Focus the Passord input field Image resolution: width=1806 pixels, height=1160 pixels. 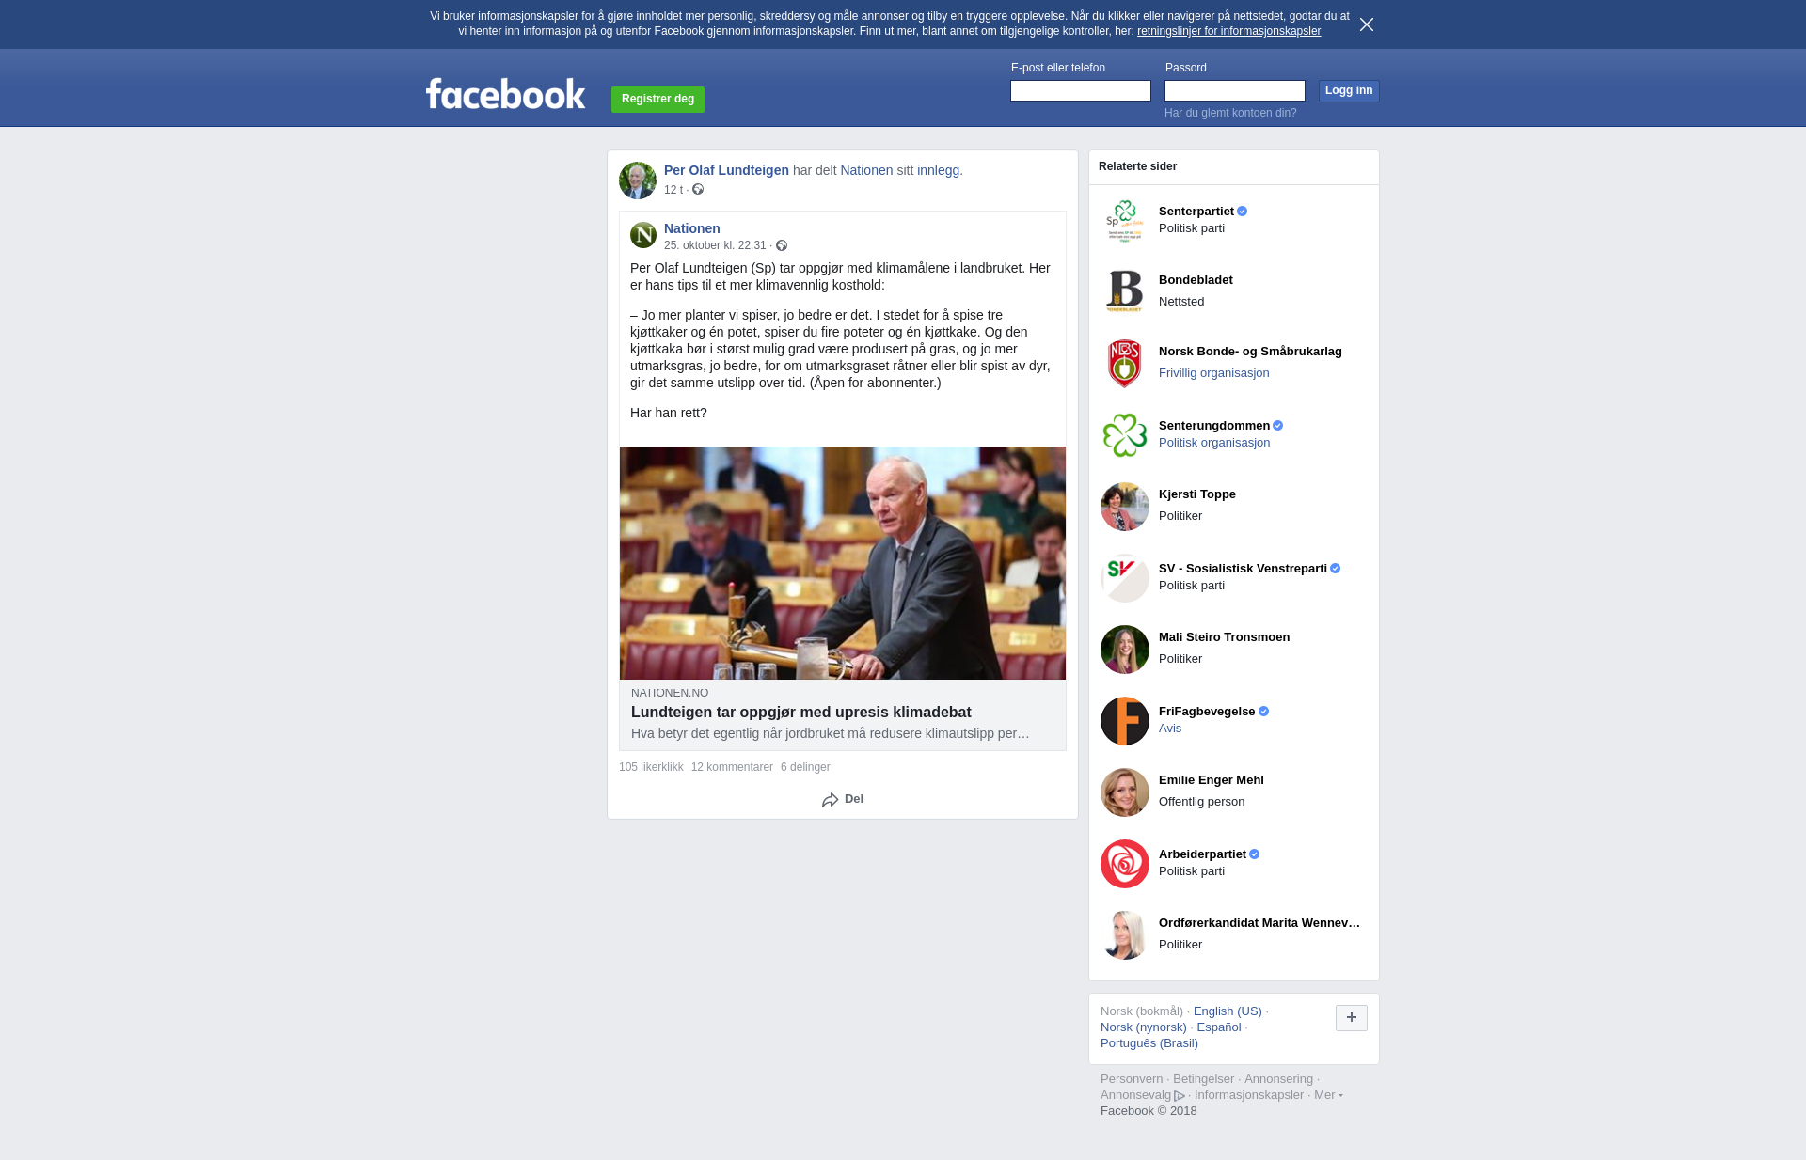click(x=1235, y=90)
